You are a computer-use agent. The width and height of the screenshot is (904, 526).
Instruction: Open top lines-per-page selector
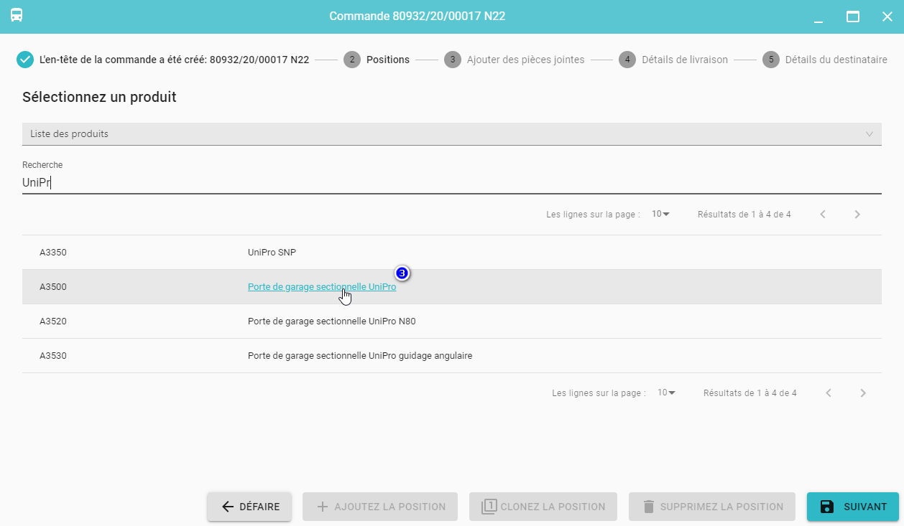click(660, 215)
